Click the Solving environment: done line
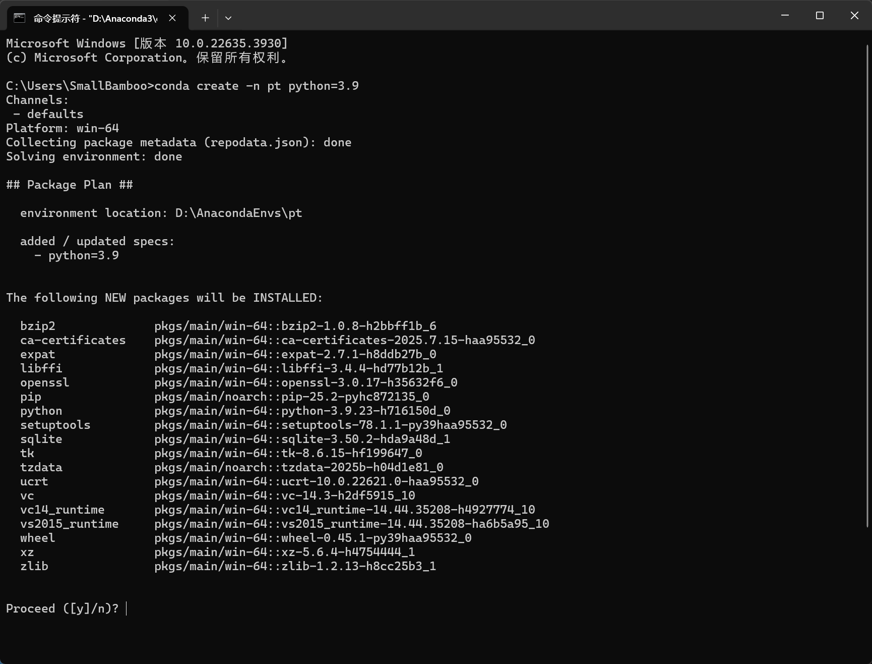Screen dimensions: 872x664 [x=94, y=156]
